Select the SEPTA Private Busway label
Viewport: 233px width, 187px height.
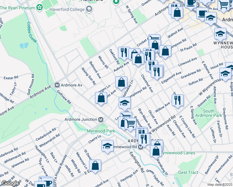(60, 170)
